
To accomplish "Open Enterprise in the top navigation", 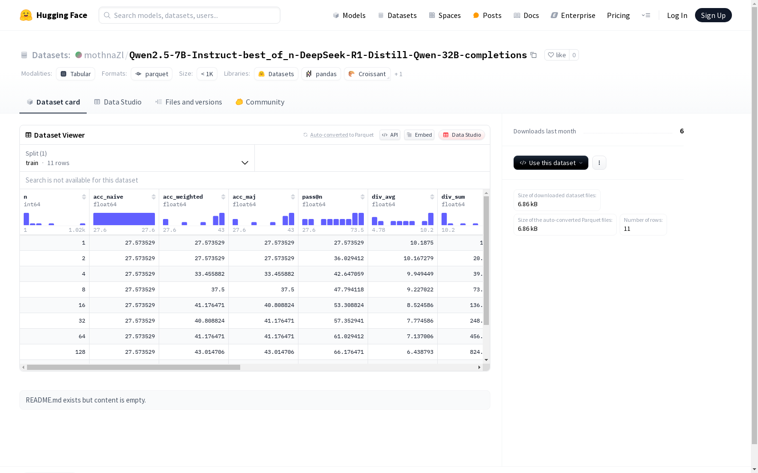I will (x=573, y=15).
